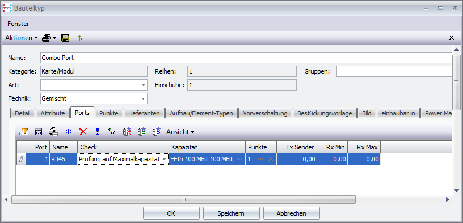This screenshot has height=223, width=463.
Task: Switch to the Punkte tab
Action: coord(109,113)
